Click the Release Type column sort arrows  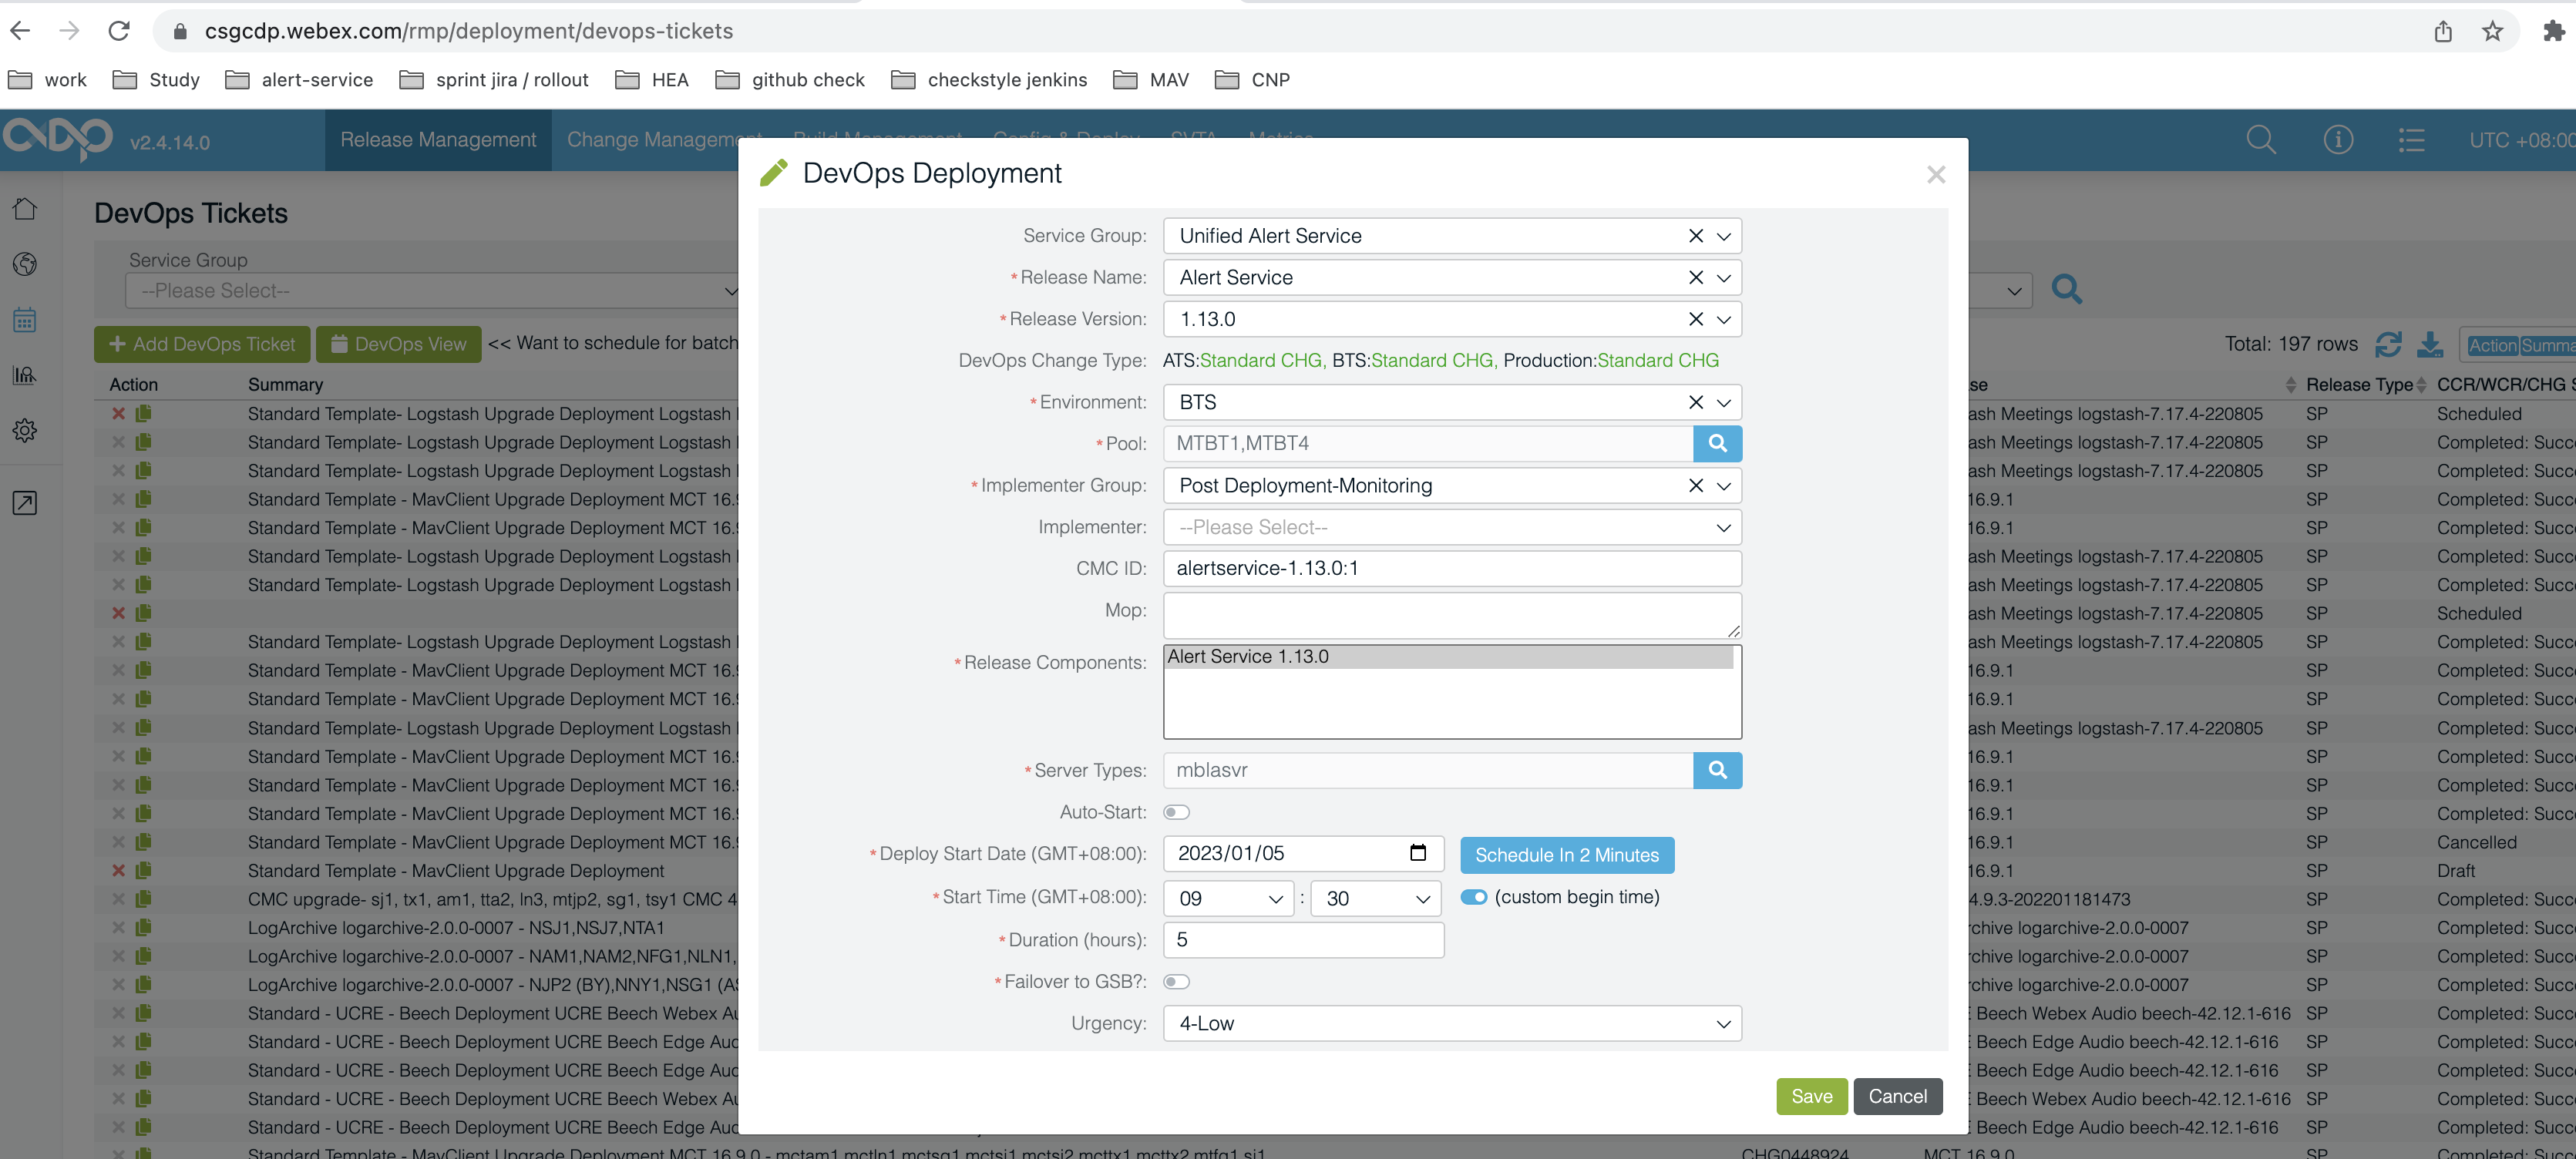click(2421, 385)
